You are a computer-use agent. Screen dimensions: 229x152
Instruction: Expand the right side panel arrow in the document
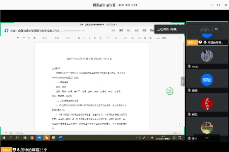pyautogui.click(x=183, y=81)
